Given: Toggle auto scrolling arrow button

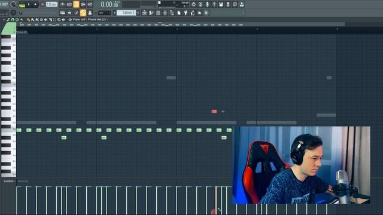Looking at the screenshot, I should tap(69, 13).
